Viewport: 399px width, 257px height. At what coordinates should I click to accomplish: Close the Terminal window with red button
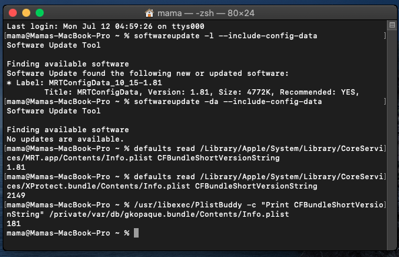[x=13, y=13]
